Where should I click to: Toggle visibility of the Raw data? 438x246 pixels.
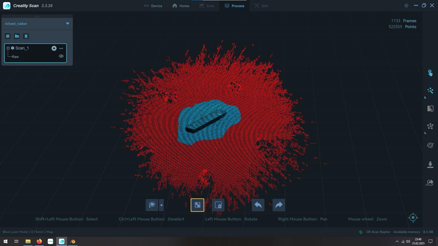click(61, 56)
